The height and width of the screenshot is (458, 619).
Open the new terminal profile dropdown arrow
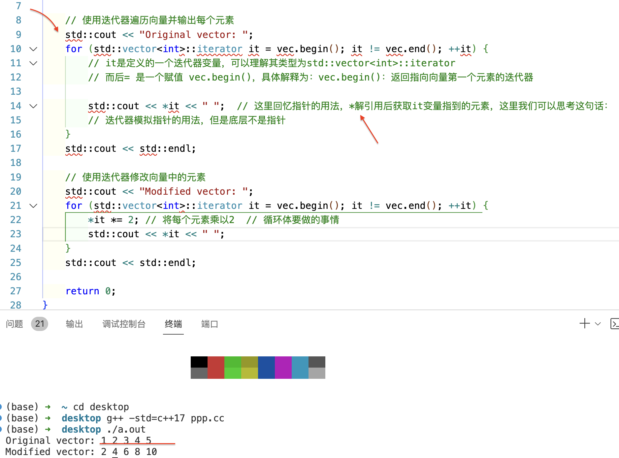click(x=598, y=324)
